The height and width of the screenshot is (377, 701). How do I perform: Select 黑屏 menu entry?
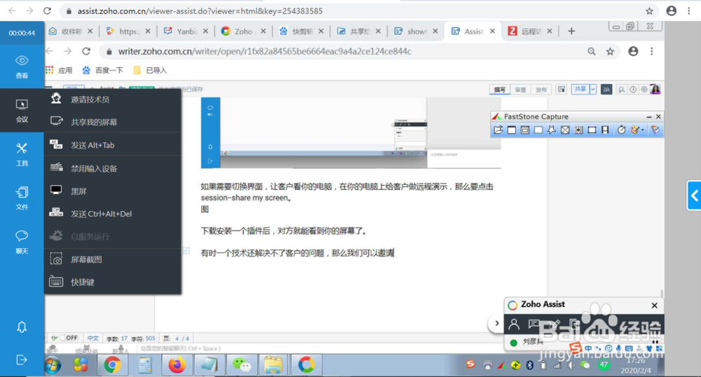coord(113,191)
